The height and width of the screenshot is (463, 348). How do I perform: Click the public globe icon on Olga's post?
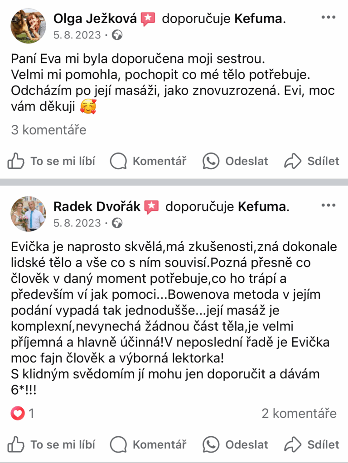(x=117, y=35)
